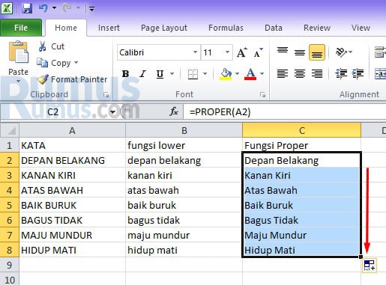Click the Save icon in quick access toolbar

click(x=27, y=8)
